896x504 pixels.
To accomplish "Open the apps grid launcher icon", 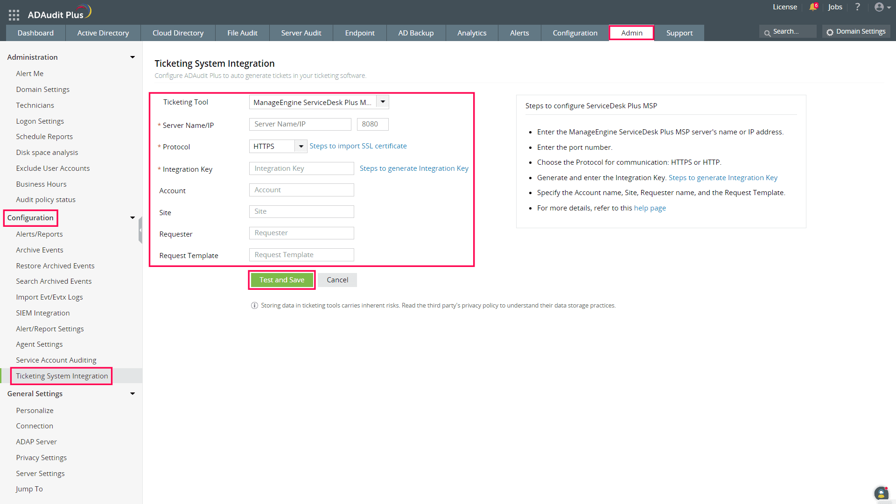I will click(14, 15).
